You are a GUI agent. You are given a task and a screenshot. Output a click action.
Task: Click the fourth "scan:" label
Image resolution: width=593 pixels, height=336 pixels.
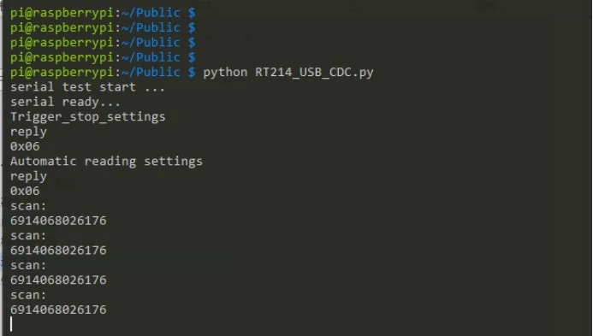(28, 295)
